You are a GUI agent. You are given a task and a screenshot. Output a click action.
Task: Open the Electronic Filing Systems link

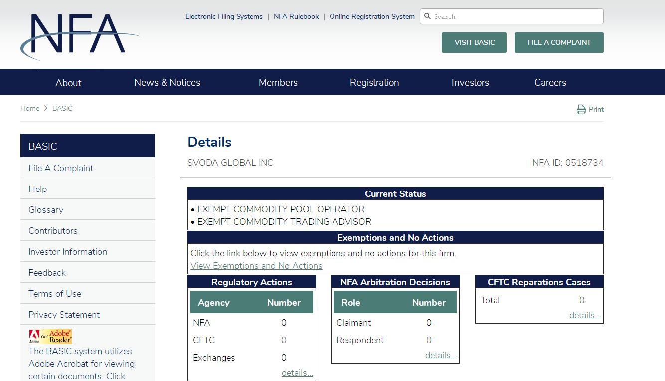[x=224, y=16]
